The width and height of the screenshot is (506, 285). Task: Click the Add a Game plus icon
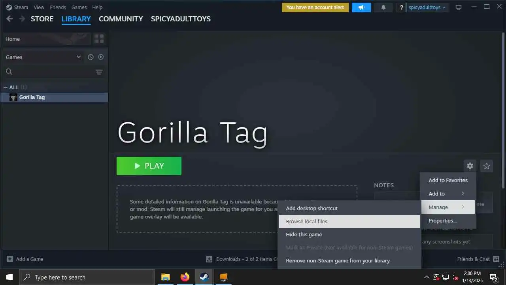point(10,259)
